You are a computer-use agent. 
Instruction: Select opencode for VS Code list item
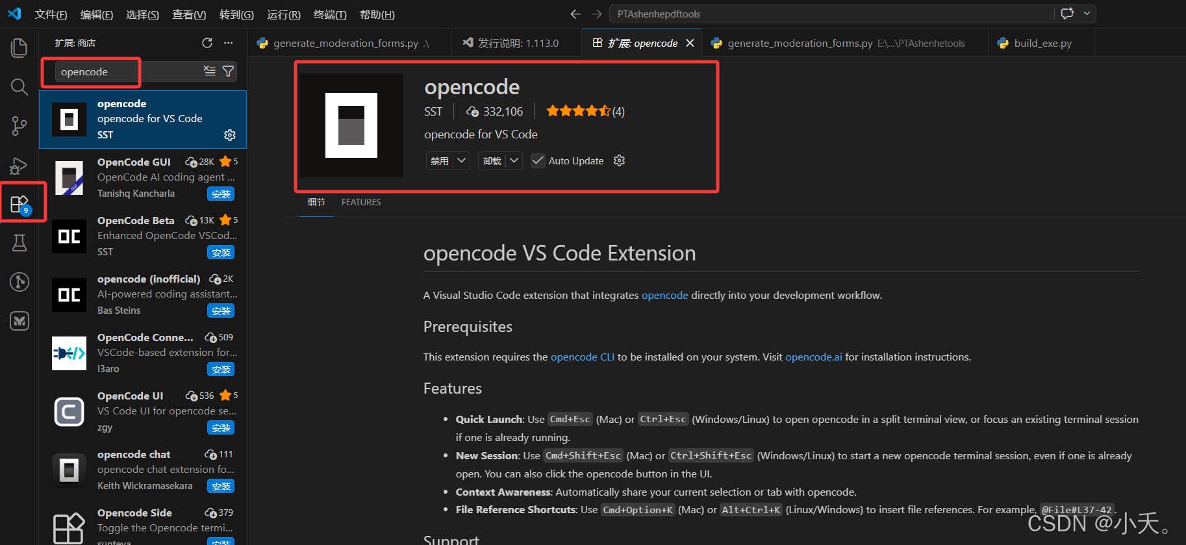tap(143, 120)
